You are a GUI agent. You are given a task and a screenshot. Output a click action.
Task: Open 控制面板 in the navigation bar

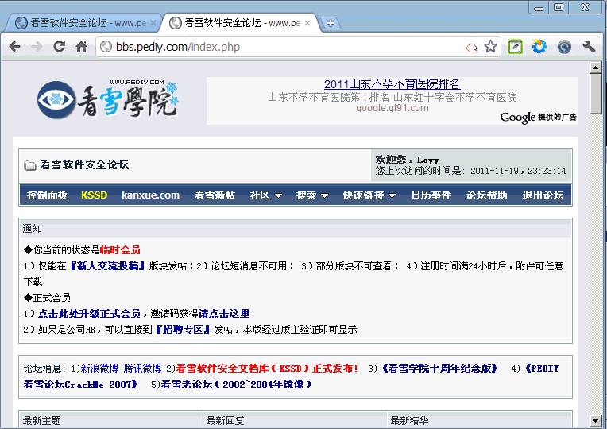click(47, 195)
